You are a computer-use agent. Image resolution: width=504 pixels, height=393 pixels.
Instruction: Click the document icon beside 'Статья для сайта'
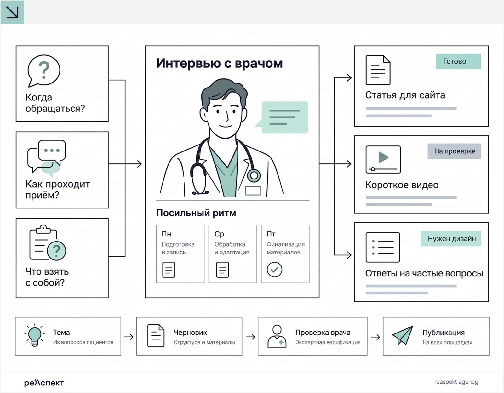pyautogui.click(x=378, y=70)
